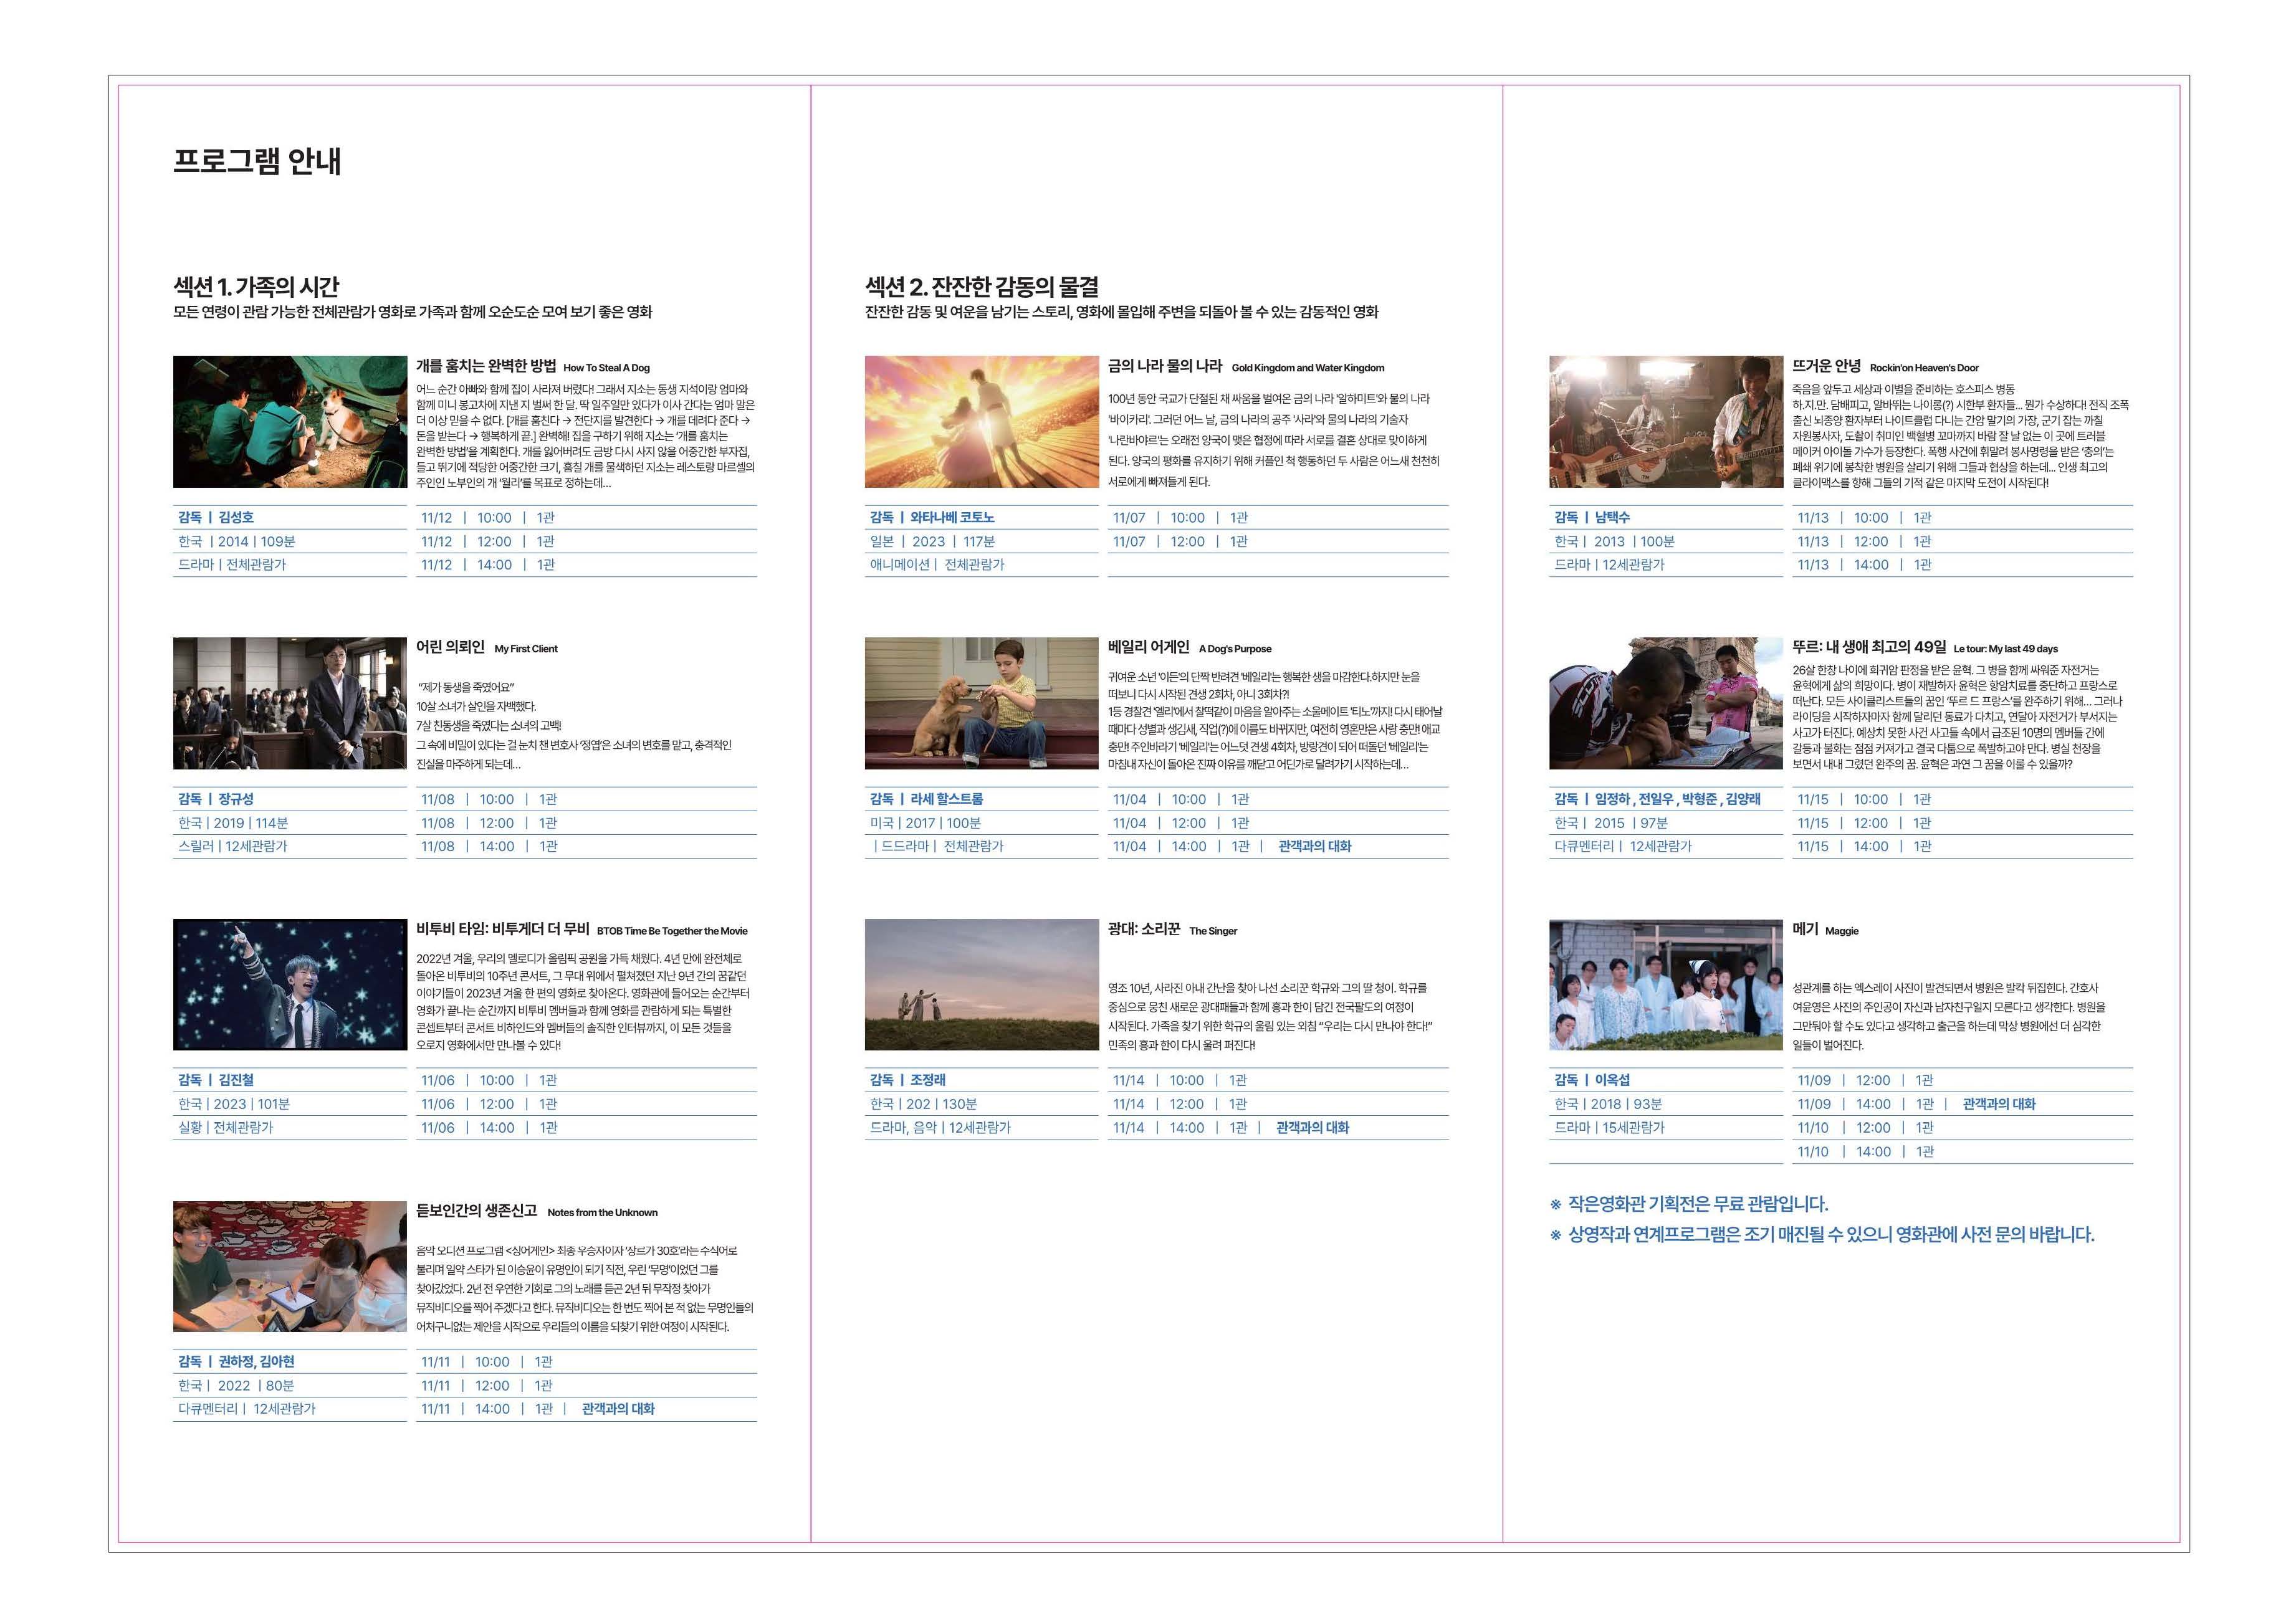Open the BTOB Time concert movie thumbnail
The image size is (2296, 1623).
pos(290,984)
